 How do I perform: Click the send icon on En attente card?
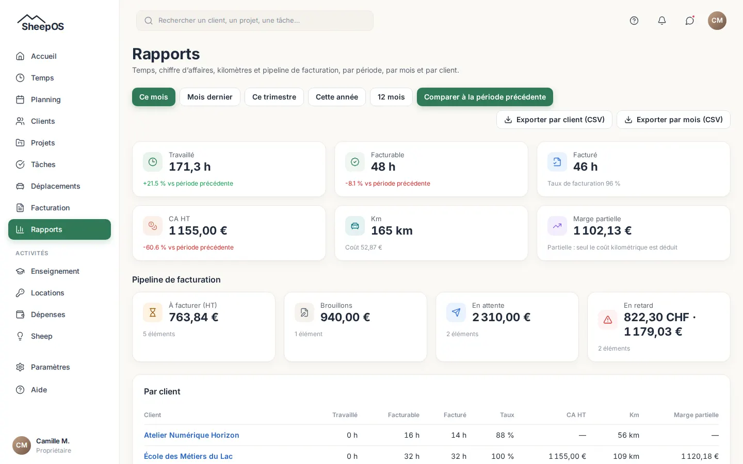pyautogui.click(x=456, y=312)
